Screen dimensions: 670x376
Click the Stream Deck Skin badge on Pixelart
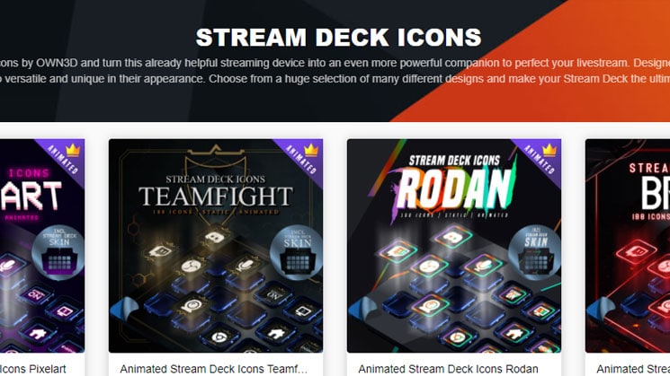(x=58, y=253)
